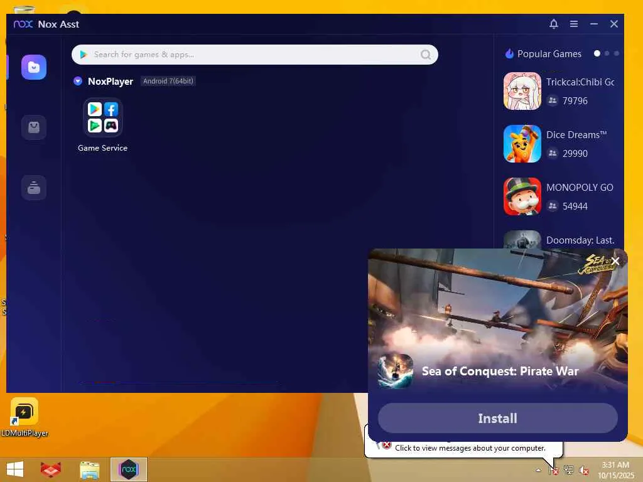Focus the Search for games & apps field
Screen dimensions: 643x482
(255, 55)
